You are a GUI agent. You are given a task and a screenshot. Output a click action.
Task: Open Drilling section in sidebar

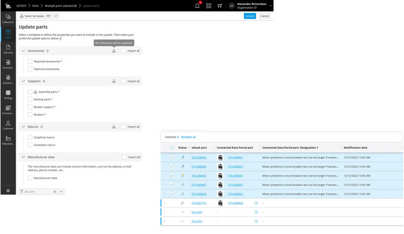click(x=8, y=95)
